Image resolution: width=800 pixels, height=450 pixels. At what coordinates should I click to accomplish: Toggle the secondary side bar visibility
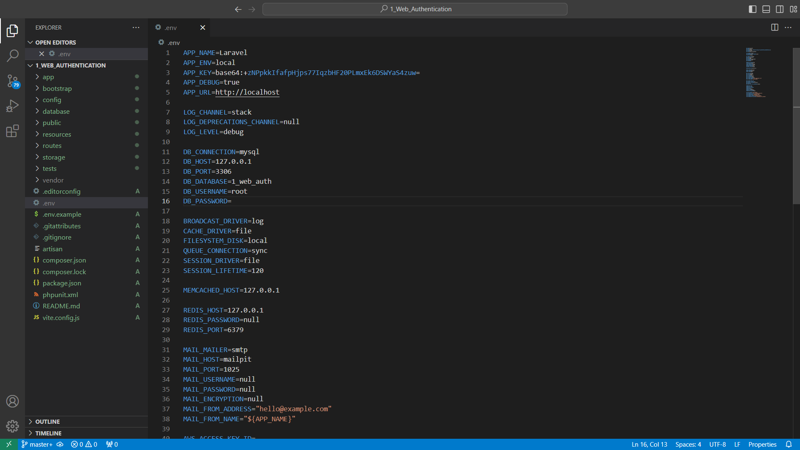[780, 9]
